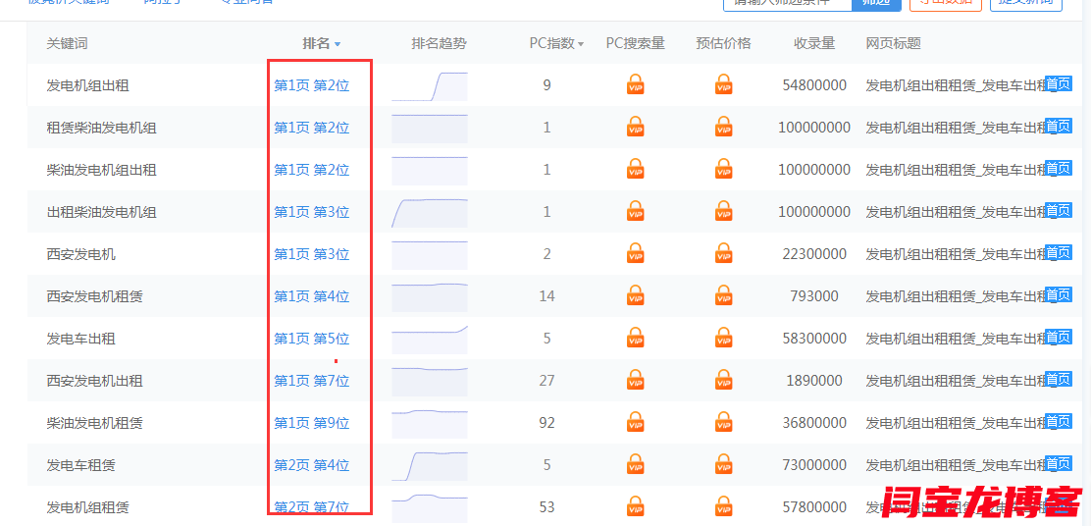Select the keyword 西安发电机租赁
The width and height of the screenshot is (1091, 526).
pyautogui.click(x=94, y=296)
